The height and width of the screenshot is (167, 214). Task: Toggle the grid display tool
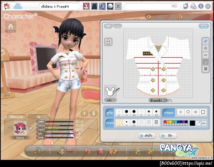pyautogui.click(x=205, y=69)
